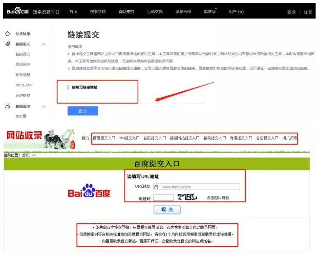Click the icon beside 数据引入
Screen dimensions: 319x257
point(8,44)
